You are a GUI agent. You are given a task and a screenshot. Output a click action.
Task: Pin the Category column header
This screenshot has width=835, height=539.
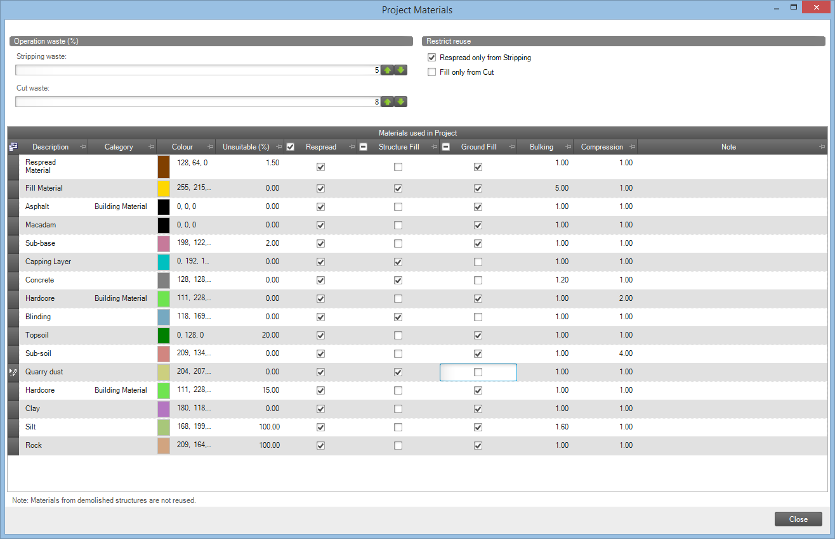pyautogui.click(x=151, y=146)
